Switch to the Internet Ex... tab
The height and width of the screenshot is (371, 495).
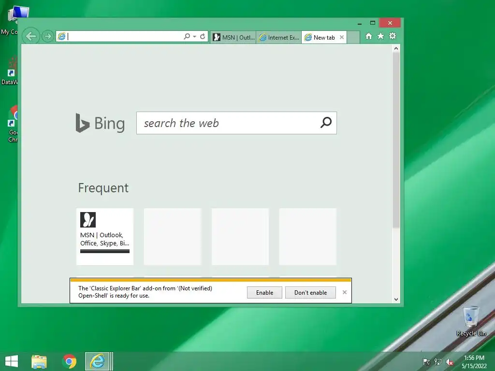pos(279,37)
